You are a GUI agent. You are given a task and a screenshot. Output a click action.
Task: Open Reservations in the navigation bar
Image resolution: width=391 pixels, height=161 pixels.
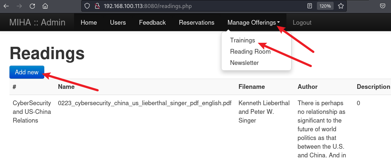click(x=196, y=22)
